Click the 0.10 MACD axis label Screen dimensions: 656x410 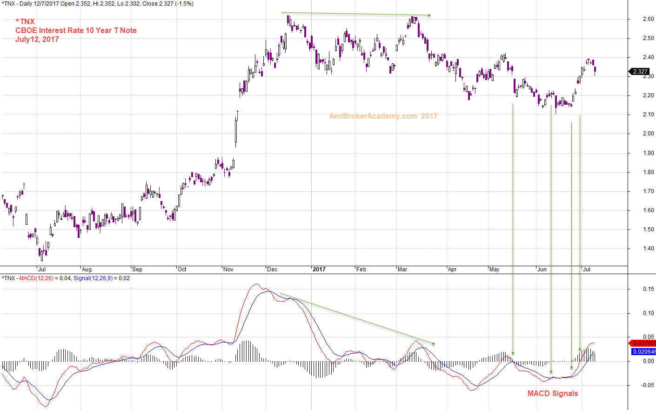click(648, 313)
